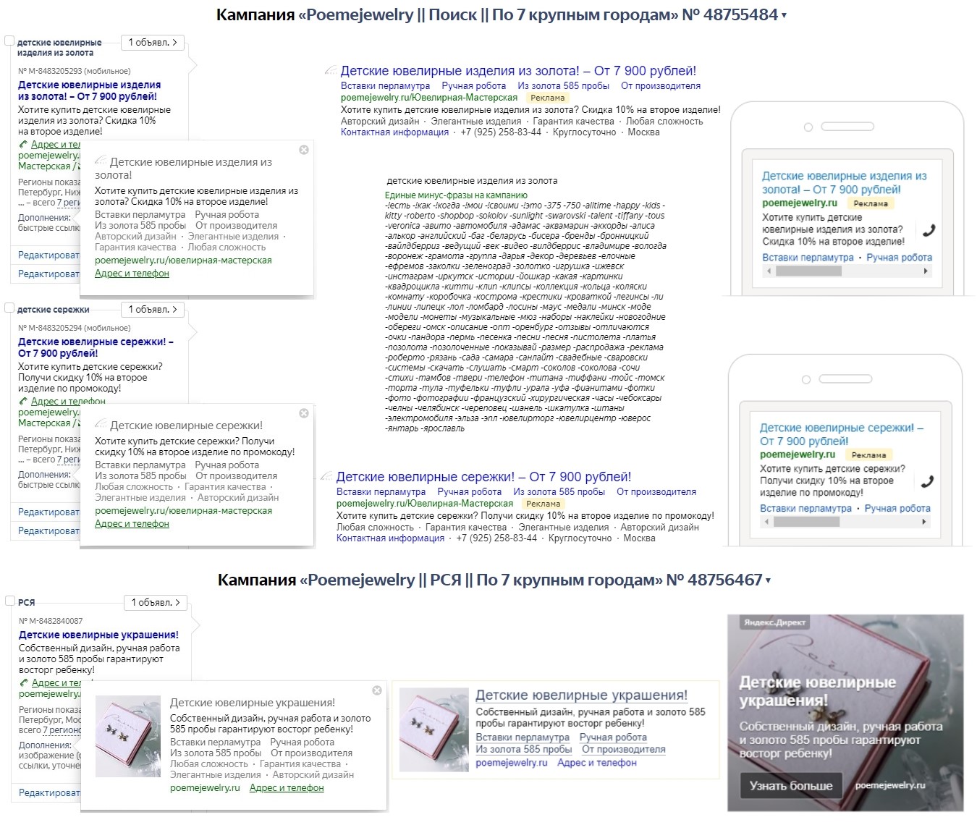
Task: Open display URL in earrings popup
Action: 183,511
